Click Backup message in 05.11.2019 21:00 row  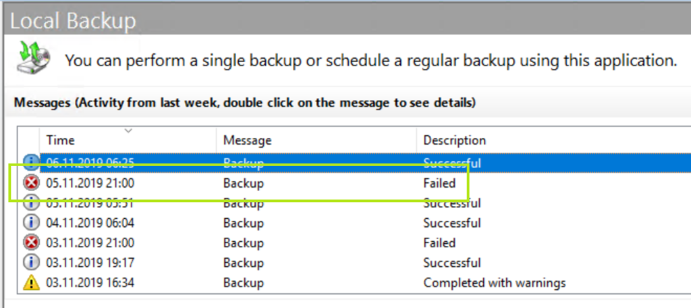point(244,183)
